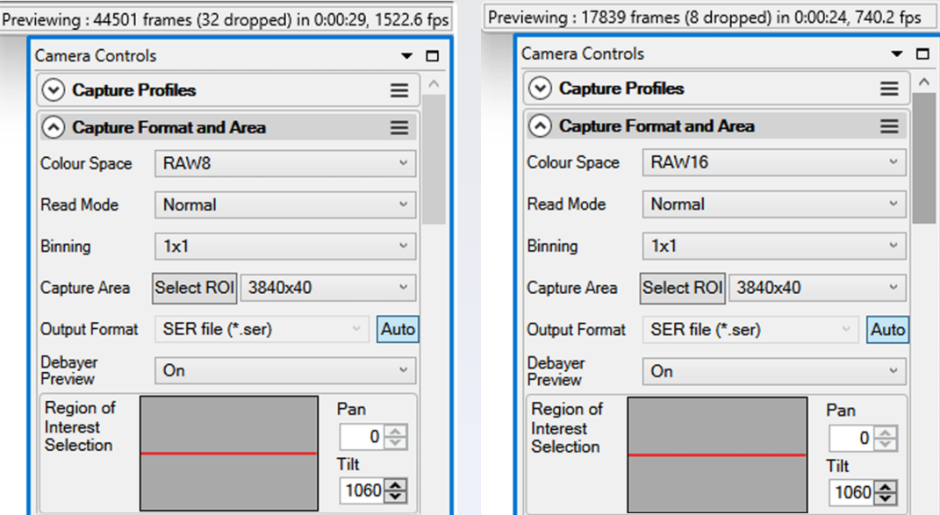Image resolution: width=940 pixels, height=515 pixels.
Task: Expand Capture Profiles section in left panel
Action: [54, 90]
